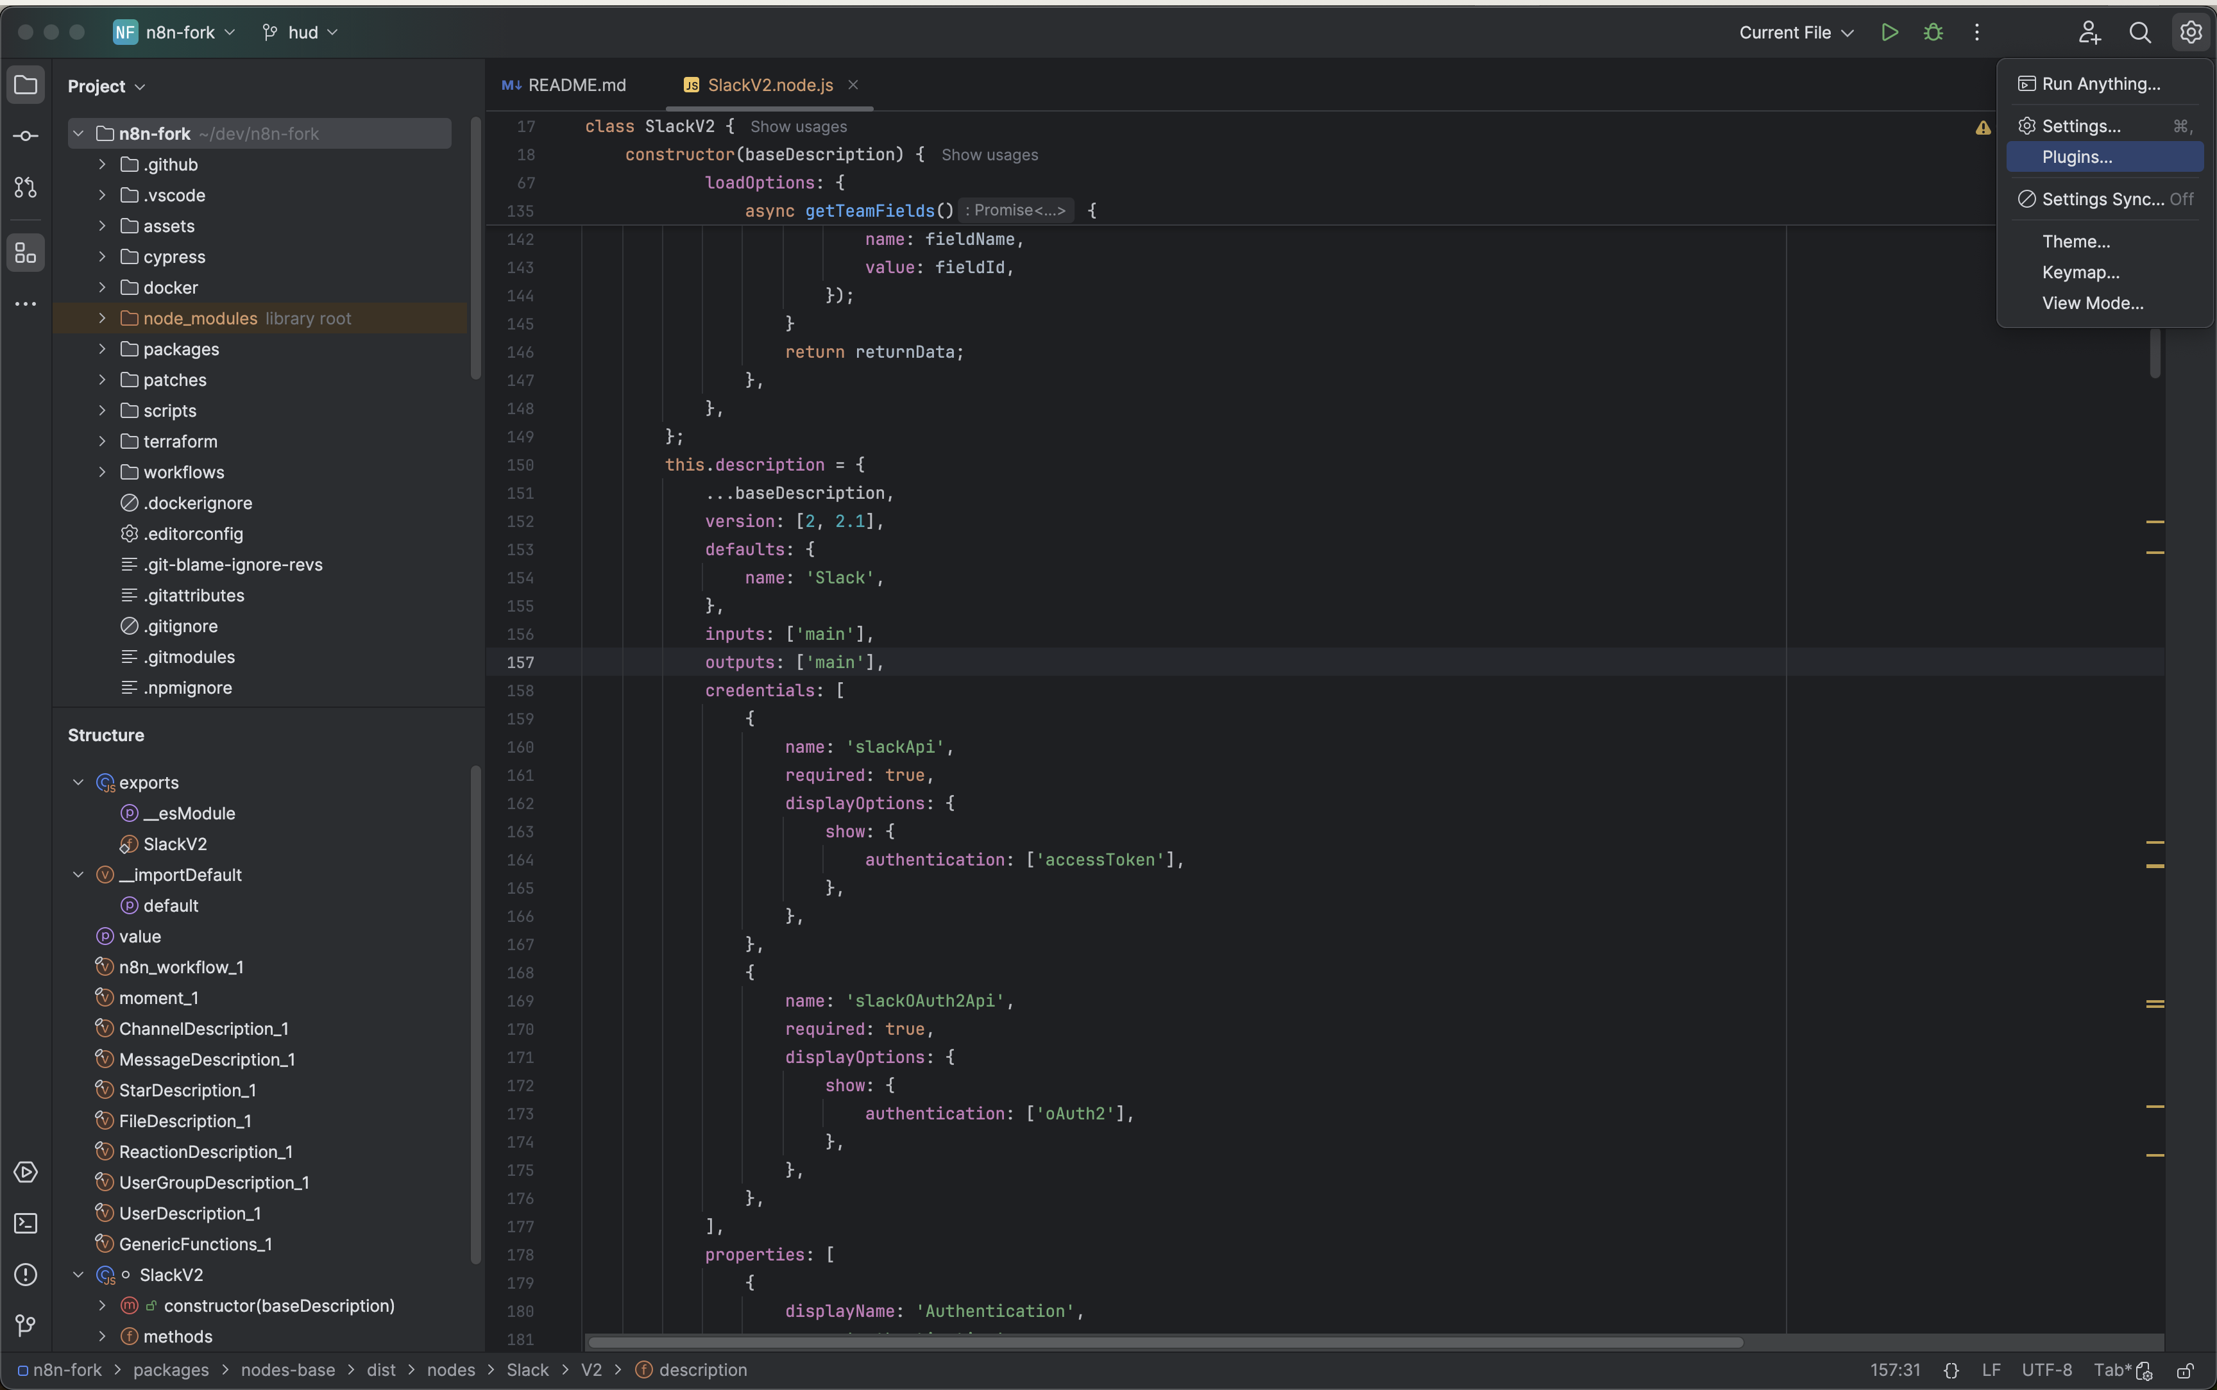This screenshot has width=2217, height=1390.
Task: Click the Debug bug icon
Action: [1933, 32]
